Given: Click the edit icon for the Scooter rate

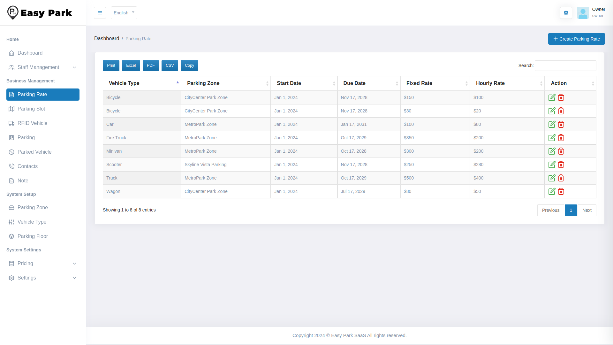Looking at the screenshot, I should click(x=552, y=165).
